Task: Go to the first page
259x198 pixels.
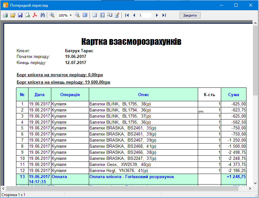Action: [127, 15]
